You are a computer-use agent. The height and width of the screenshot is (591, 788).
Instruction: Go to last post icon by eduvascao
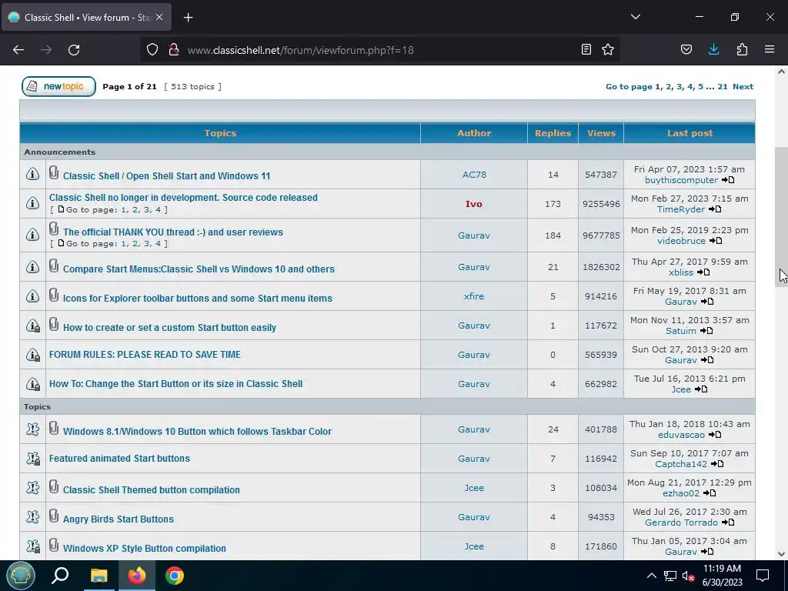715,435
